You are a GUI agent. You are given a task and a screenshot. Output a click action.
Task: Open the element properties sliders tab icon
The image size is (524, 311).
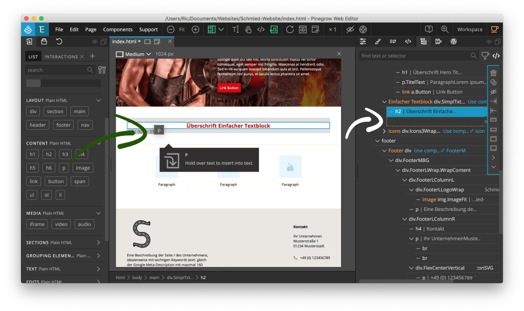[363, 42]
